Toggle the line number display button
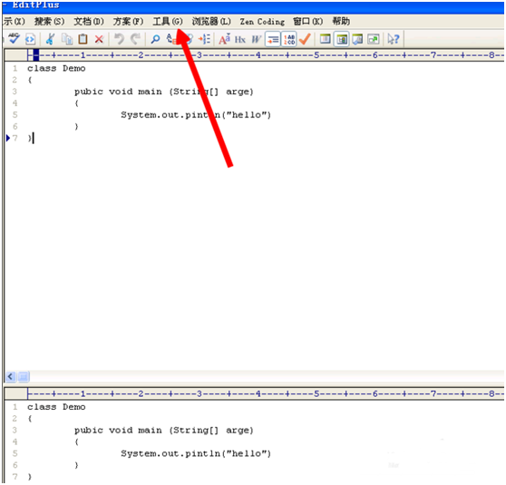 [x=289, y=39]
